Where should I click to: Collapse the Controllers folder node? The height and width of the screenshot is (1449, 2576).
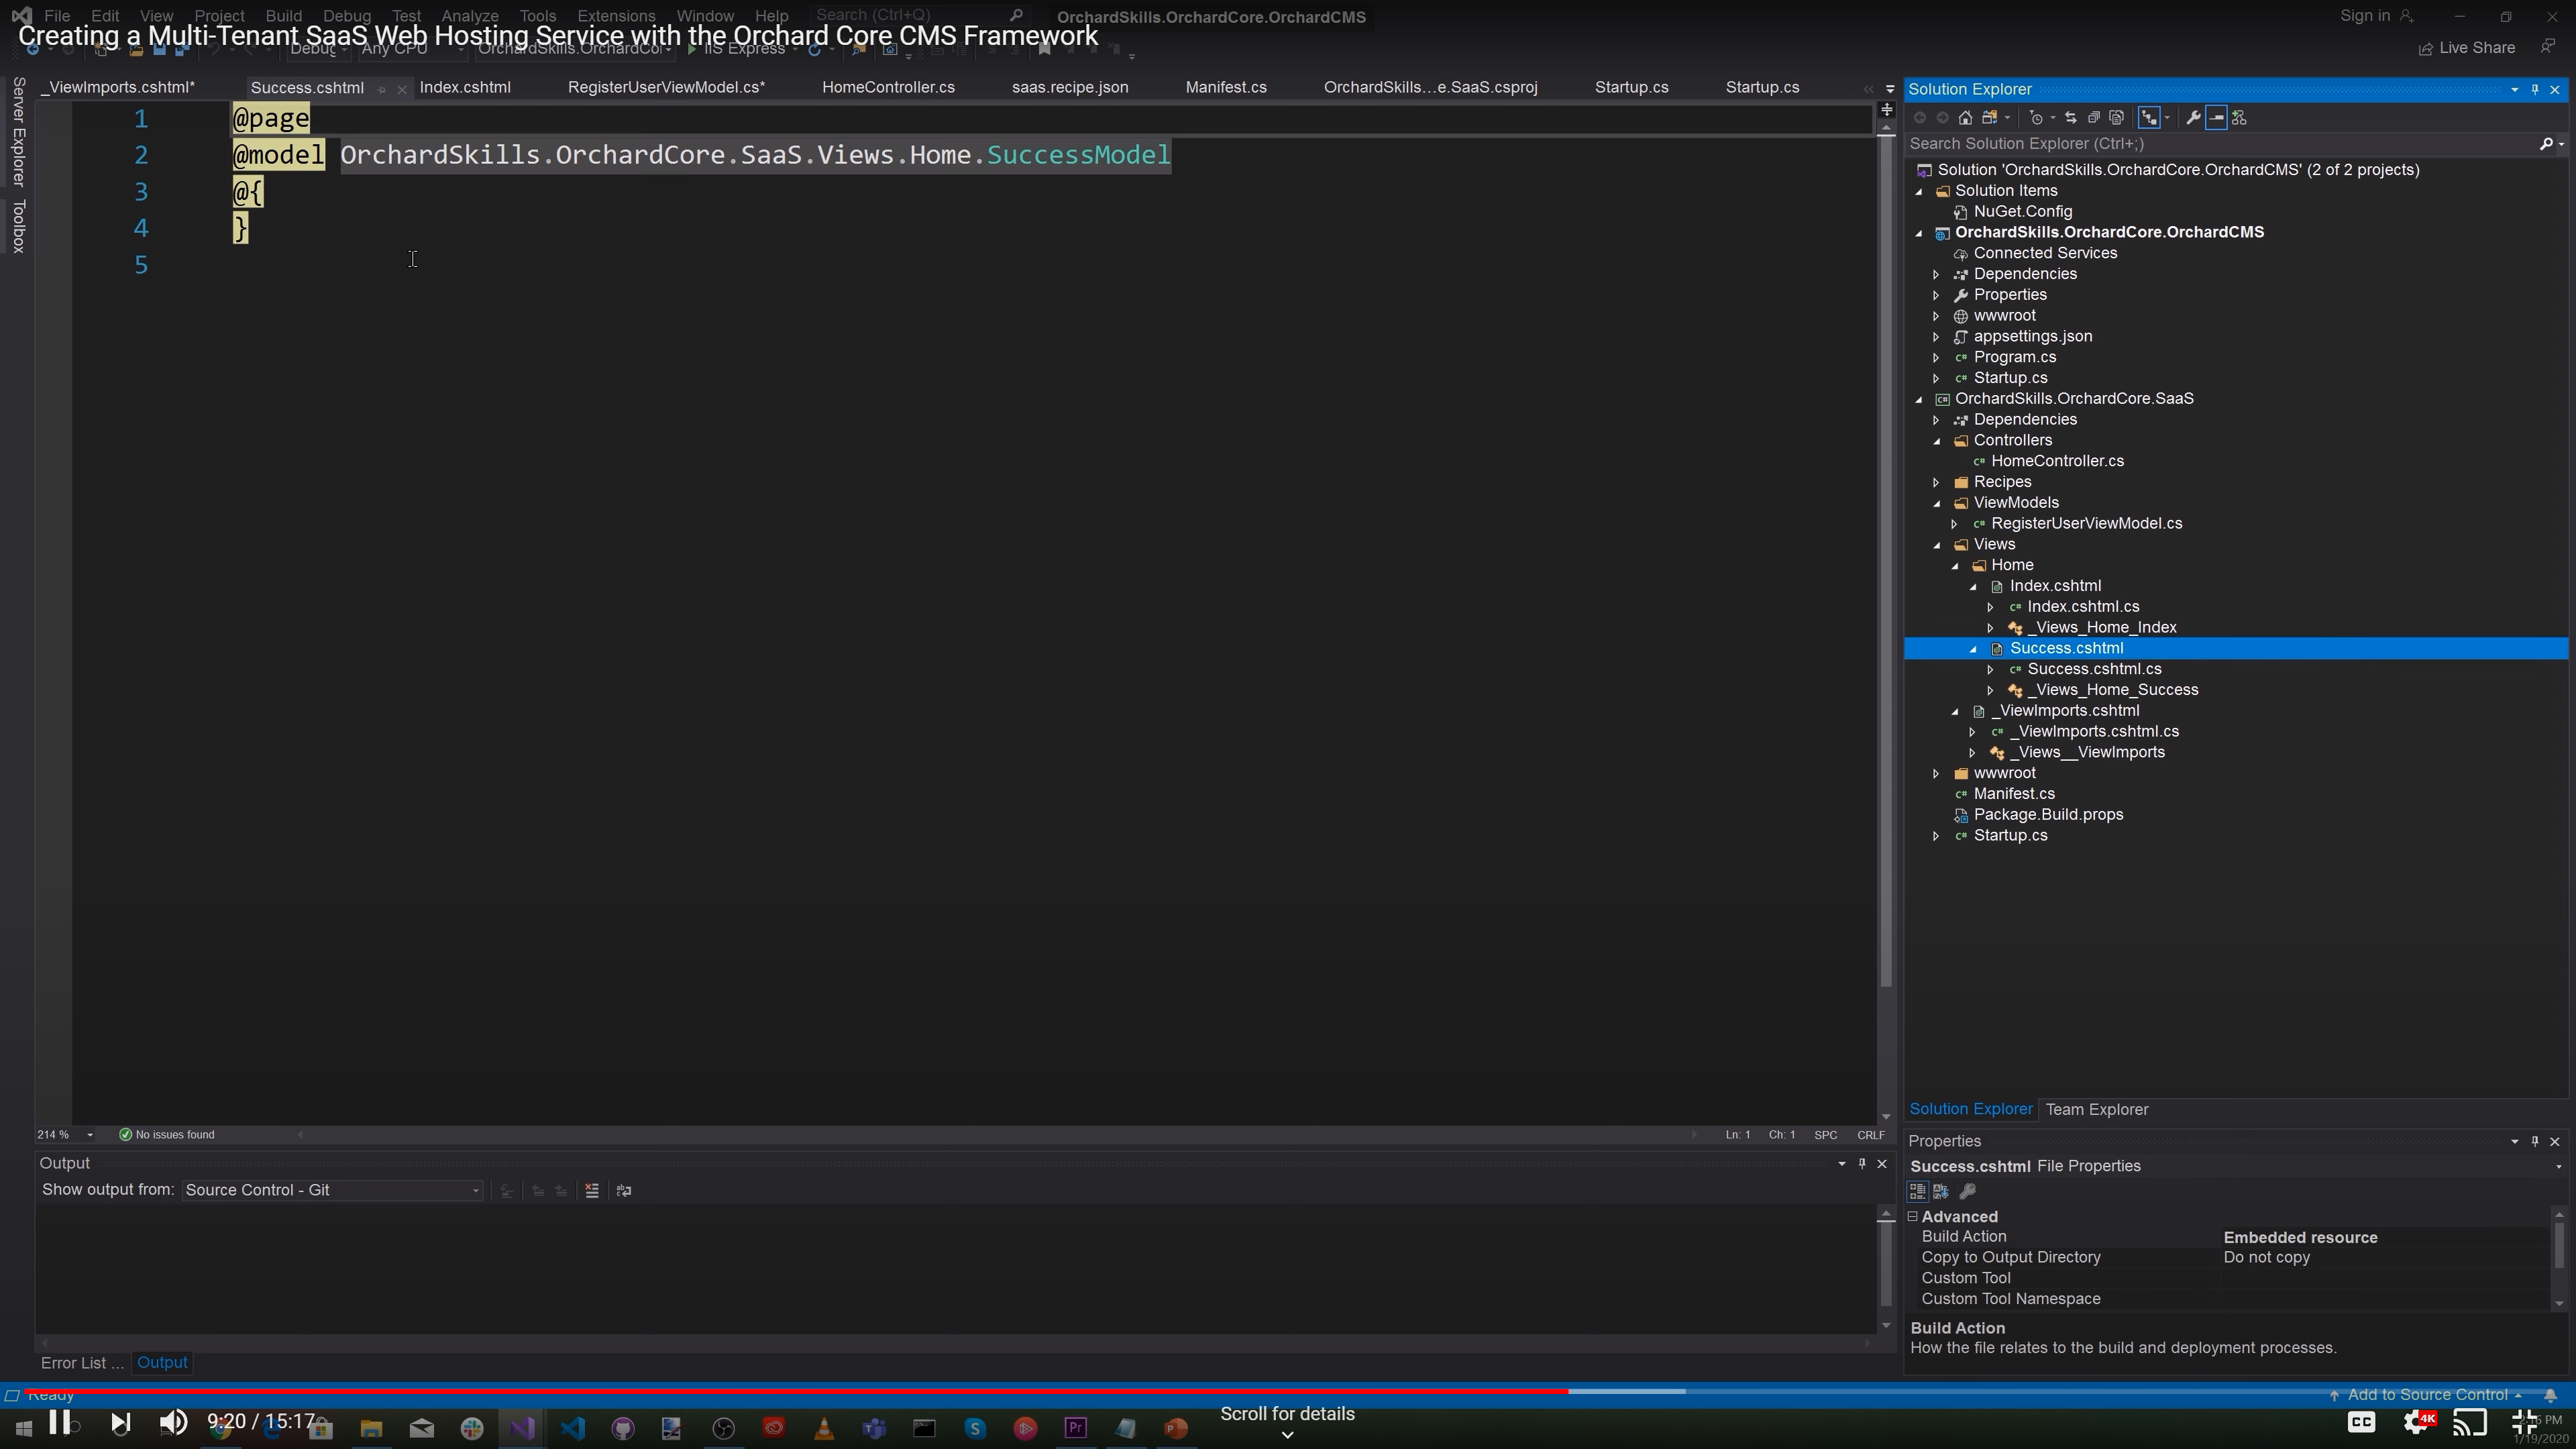(x=1937, y=441)
